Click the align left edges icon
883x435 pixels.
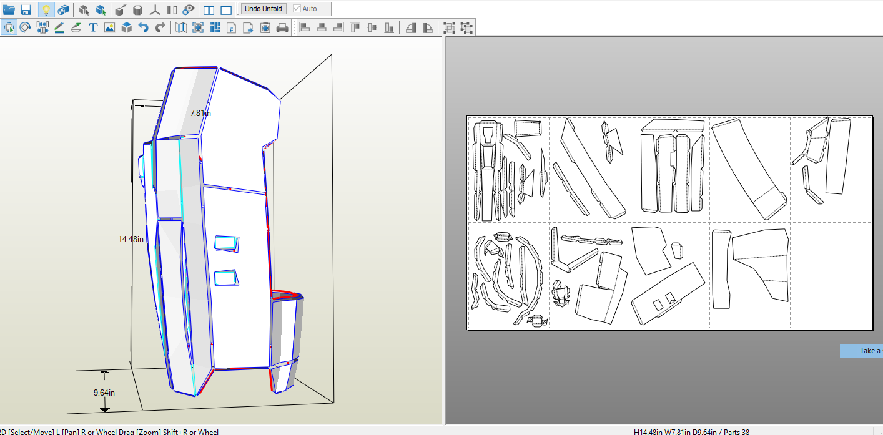[x=305, y=27]
